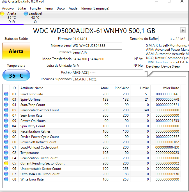Screen dimensions: 189x192
Task: Click yellow orb for Current Pending Sector Count
Action: 6,163
